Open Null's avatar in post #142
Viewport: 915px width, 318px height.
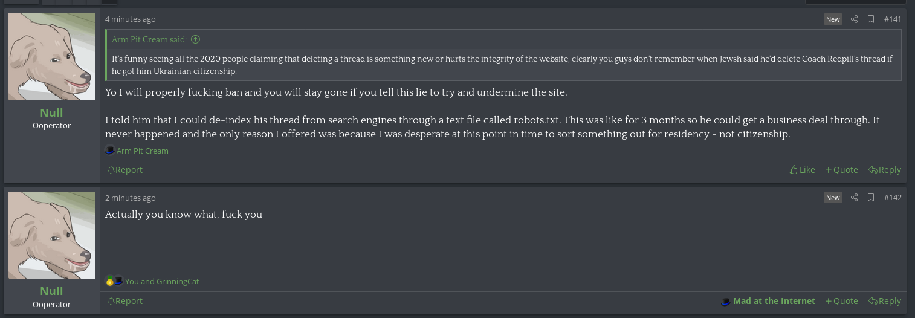(x=52, y=235)
